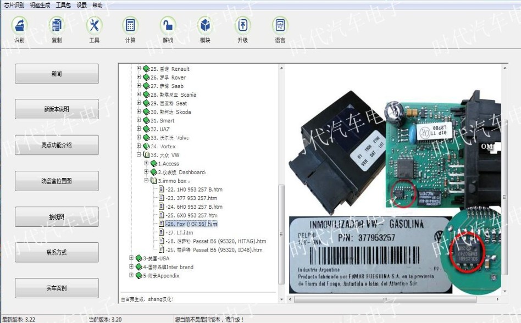Click the tree panel scroll-down arrow
This screenshot has width=521, height=323.
tap(281, 299)
